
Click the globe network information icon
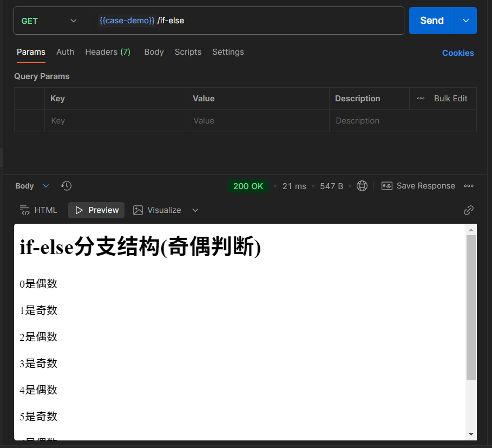tap(362, 186)
